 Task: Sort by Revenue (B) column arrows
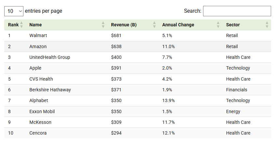(154, 25)
